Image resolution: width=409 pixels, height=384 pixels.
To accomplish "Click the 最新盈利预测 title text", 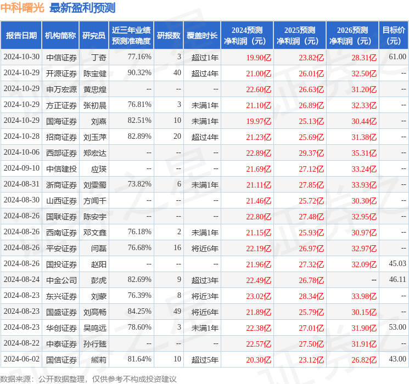I will (82, 8).
